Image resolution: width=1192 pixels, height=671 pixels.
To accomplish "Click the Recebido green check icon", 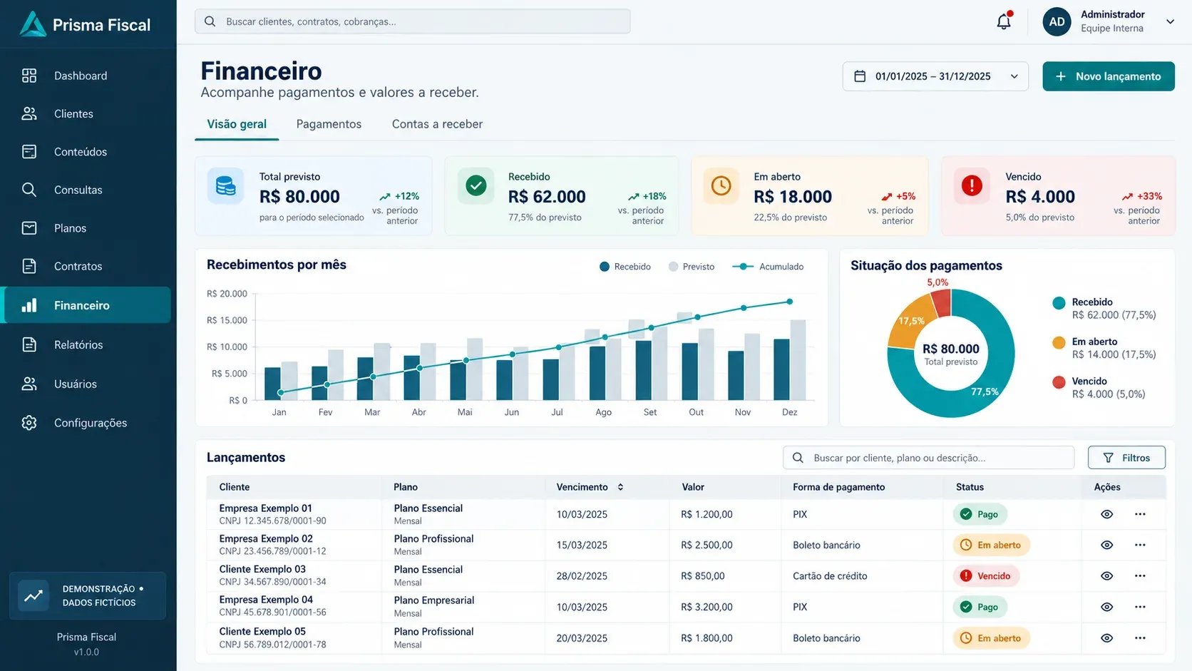I will point(476,186).
